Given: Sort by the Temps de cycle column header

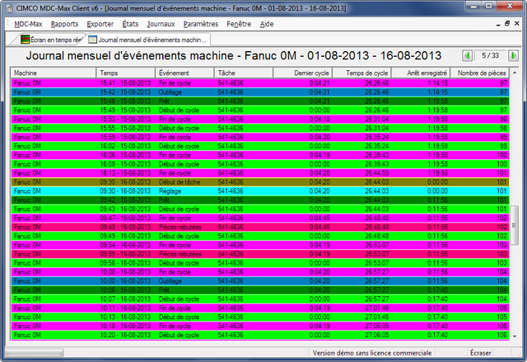Looking at the screenshot, I should pyautogui.click(x=361, y=73).
